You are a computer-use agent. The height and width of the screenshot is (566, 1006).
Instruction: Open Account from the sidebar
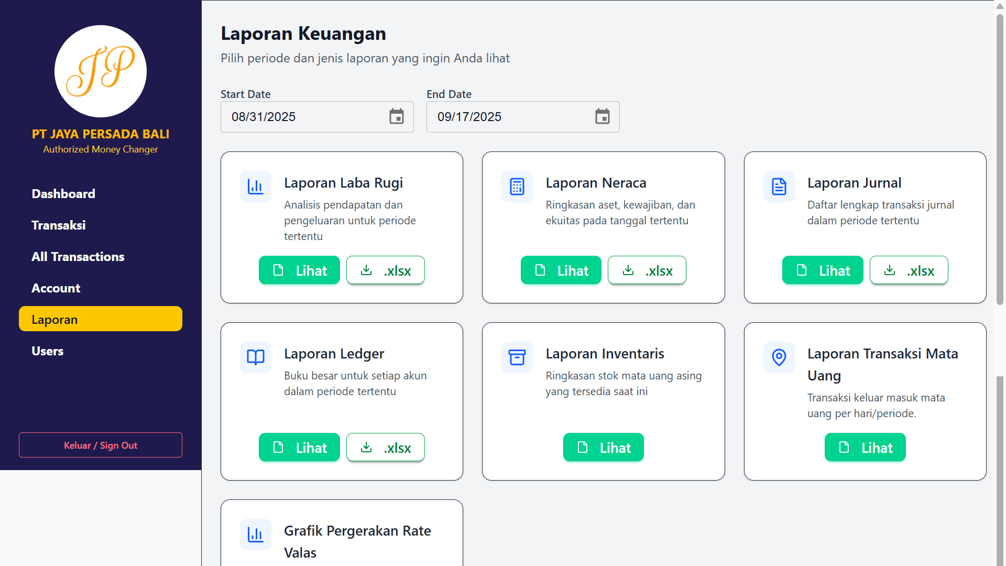pos(56,288)
